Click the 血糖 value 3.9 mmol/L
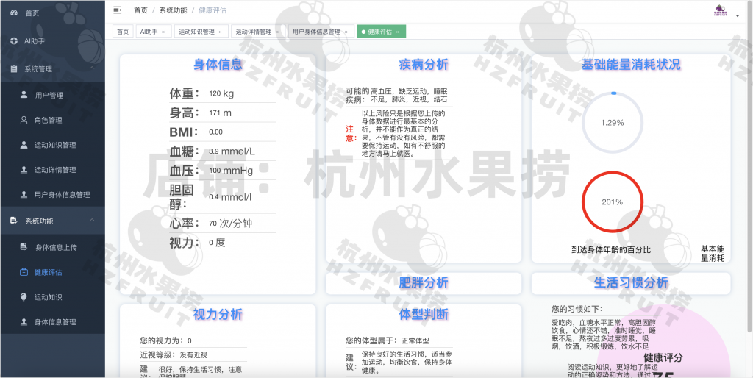The image size is (753, 378). pyautogui.click(x=232, y=151)
